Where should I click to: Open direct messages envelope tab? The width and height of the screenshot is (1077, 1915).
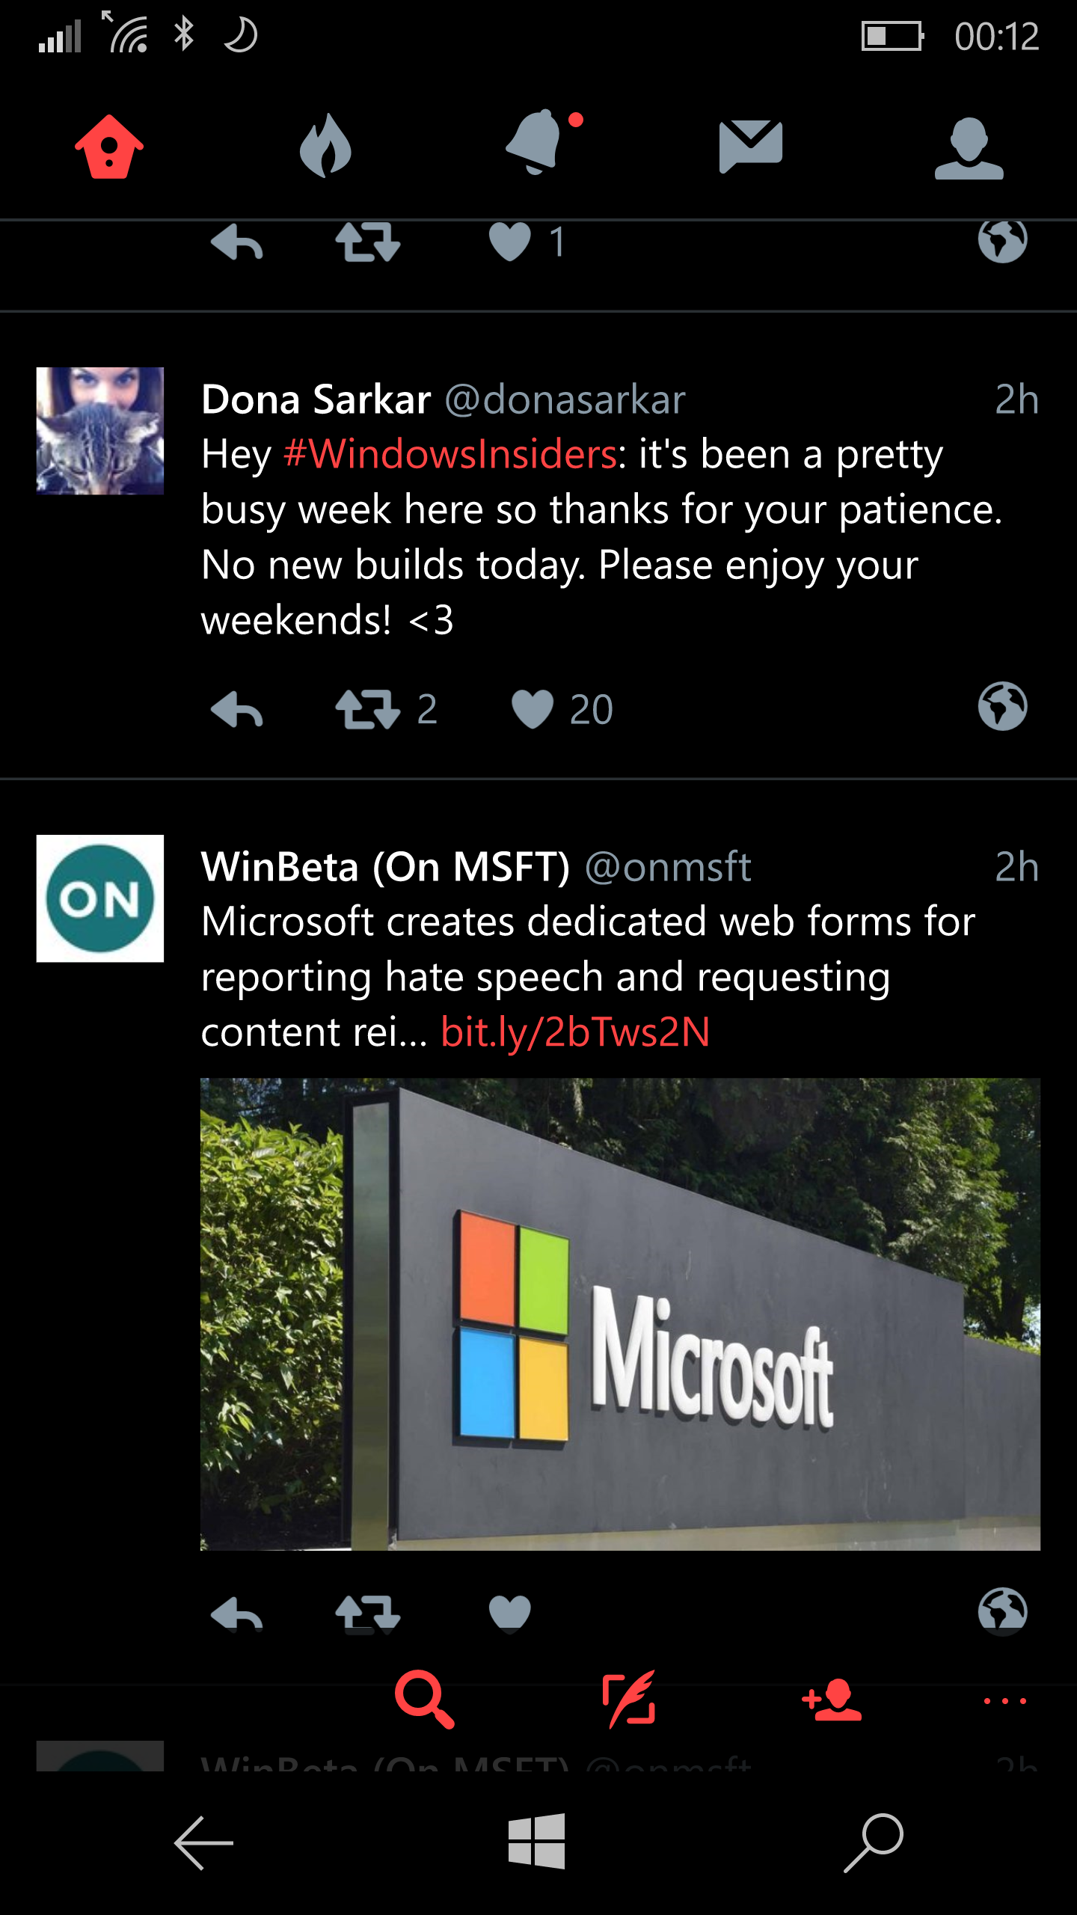pos(750,145)
